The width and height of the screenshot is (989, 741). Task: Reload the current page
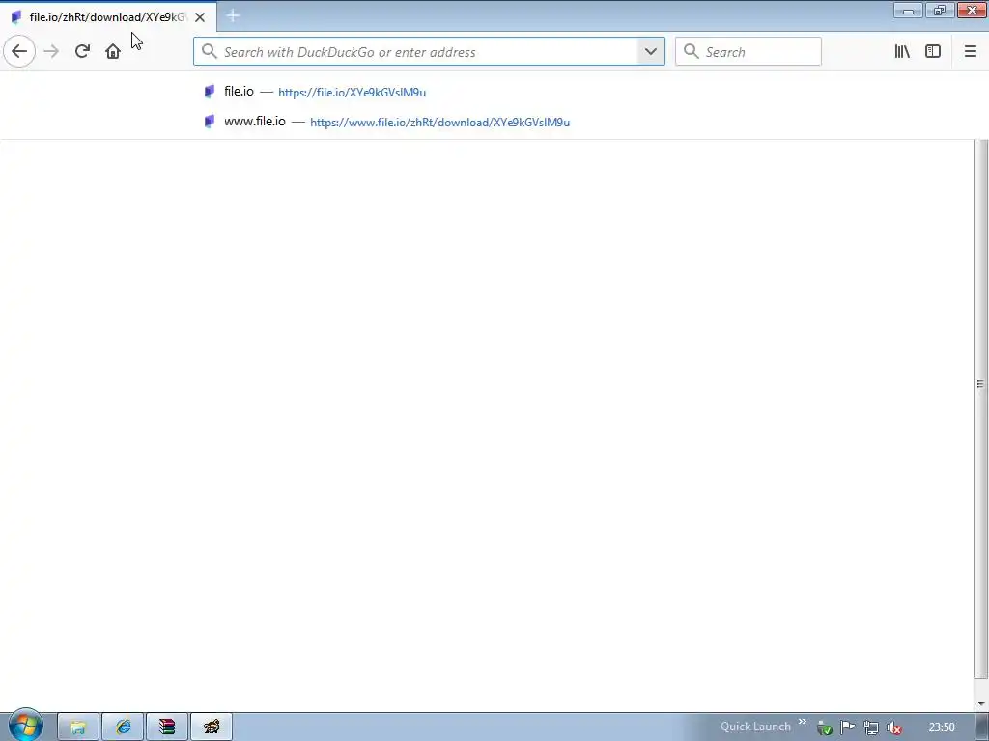(x=82, y=51)
